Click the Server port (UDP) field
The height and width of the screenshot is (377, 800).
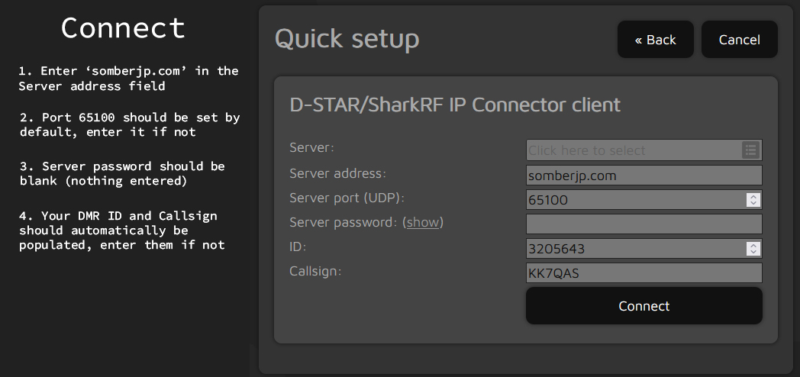point(635,200)
